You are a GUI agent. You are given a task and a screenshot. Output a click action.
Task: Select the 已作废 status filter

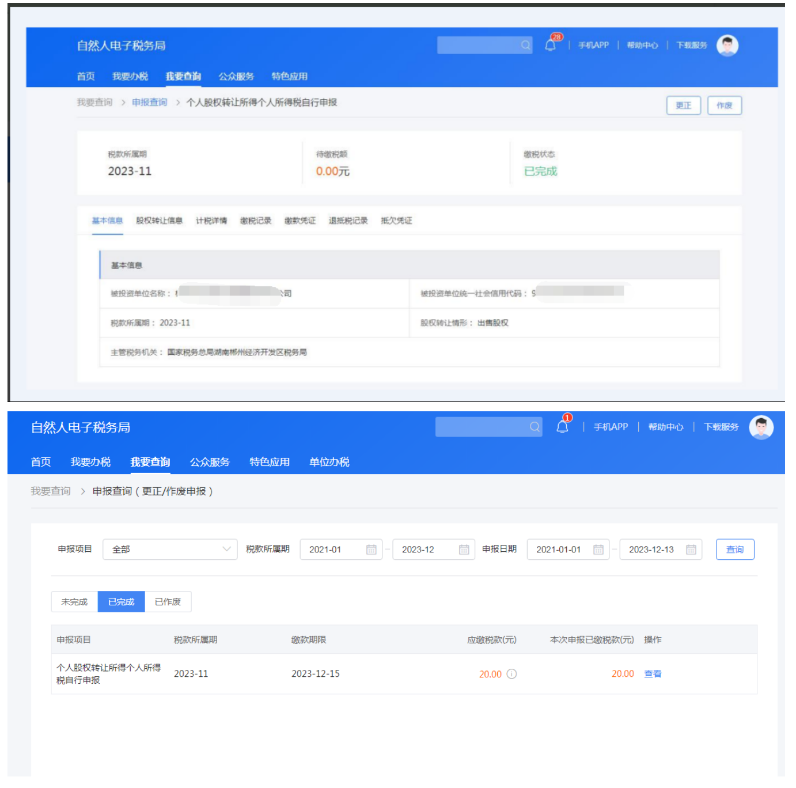pos(168,601)
